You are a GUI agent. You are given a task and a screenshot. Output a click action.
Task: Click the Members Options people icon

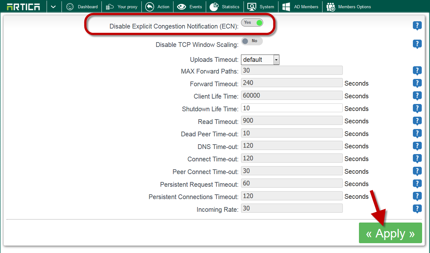point(331,7)
